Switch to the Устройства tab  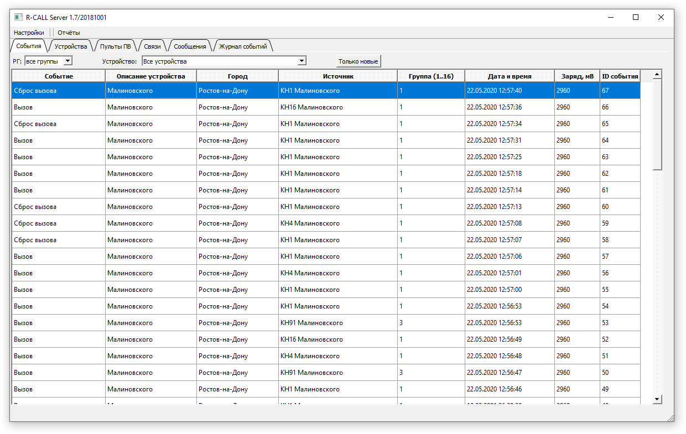[71, 46]
